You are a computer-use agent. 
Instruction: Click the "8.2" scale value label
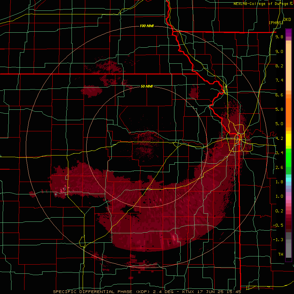click(279, 66)
